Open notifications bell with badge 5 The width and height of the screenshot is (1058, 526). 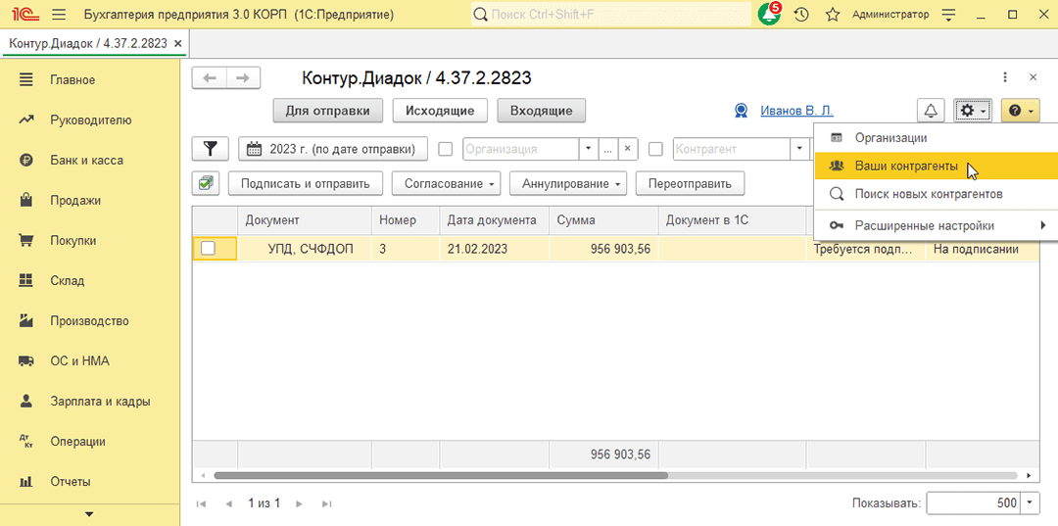pos(769,14)
